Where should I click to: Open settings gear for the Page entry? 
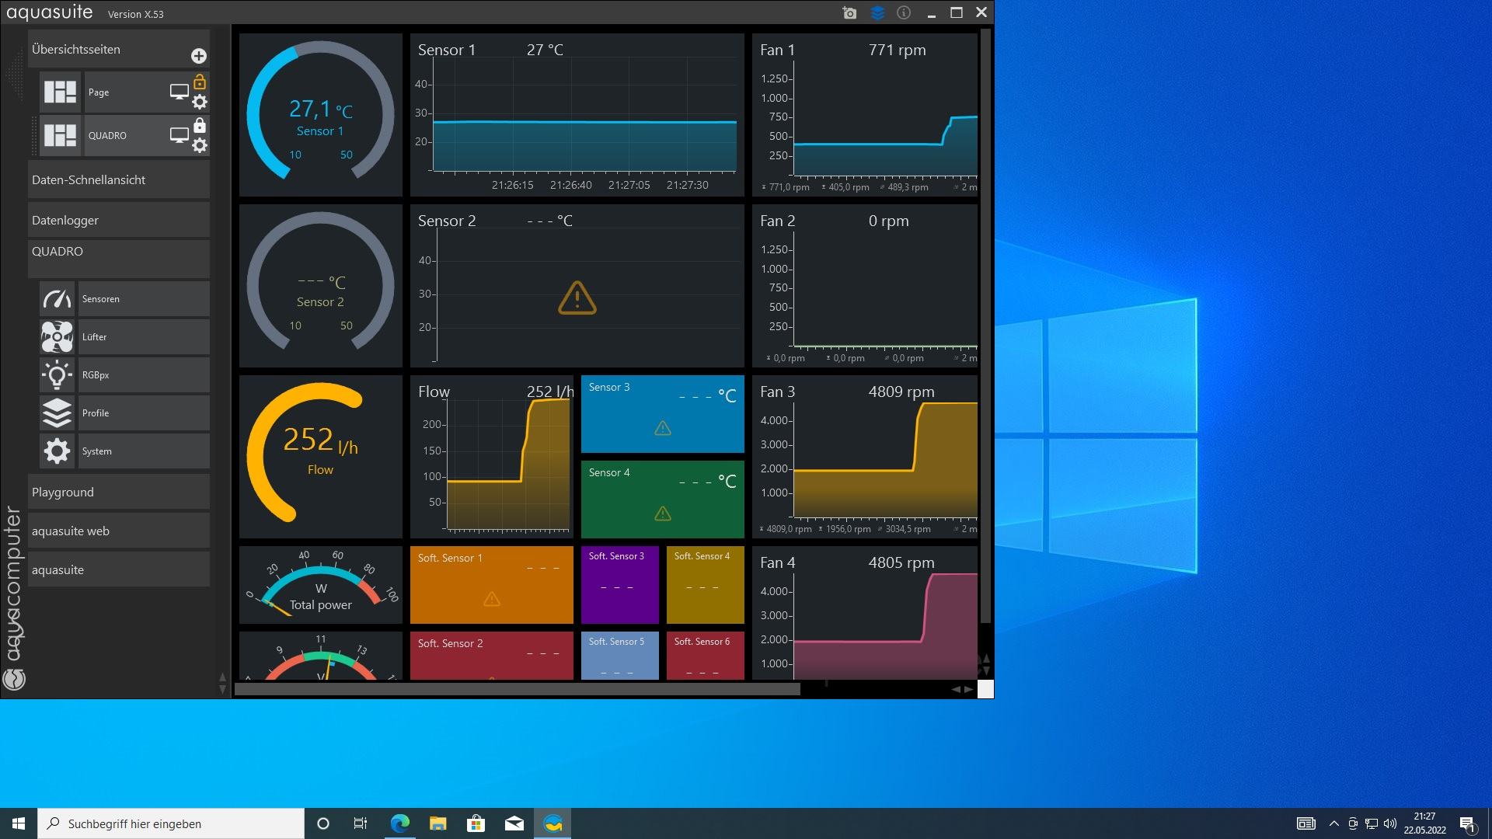(200, 102)
